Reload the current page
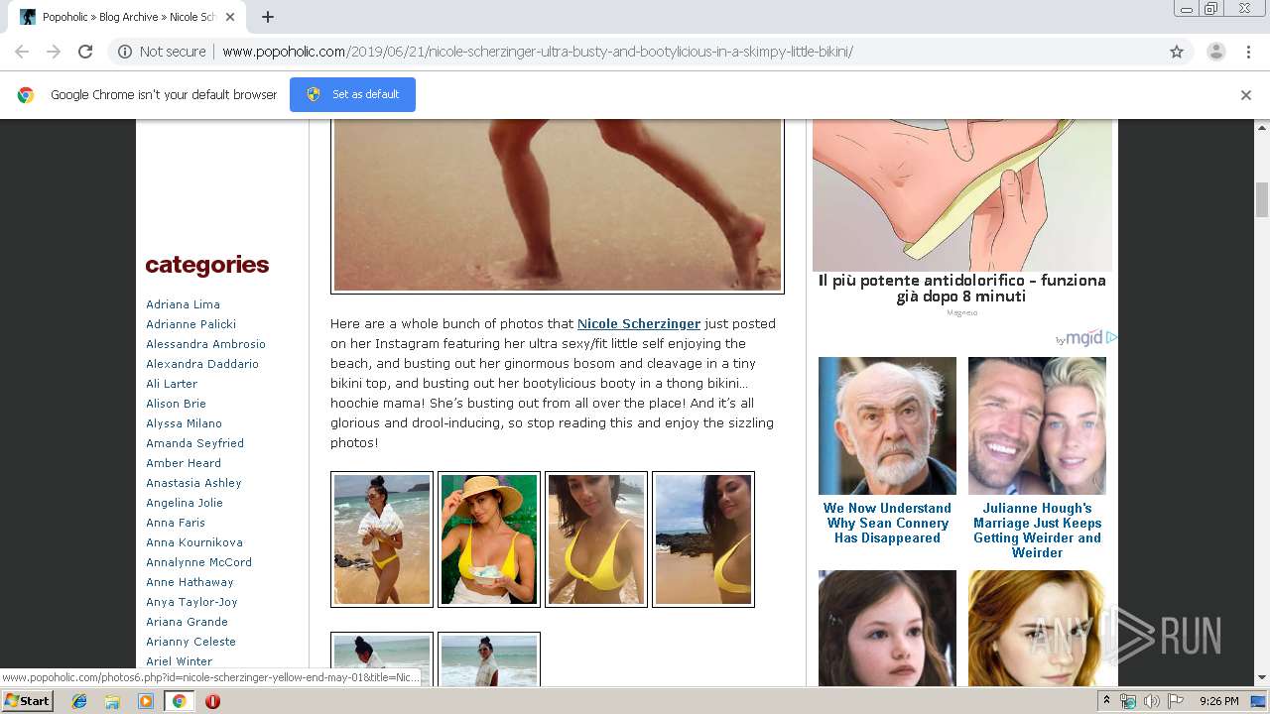This screenshot has width=1270, height=714. [85, 52]
